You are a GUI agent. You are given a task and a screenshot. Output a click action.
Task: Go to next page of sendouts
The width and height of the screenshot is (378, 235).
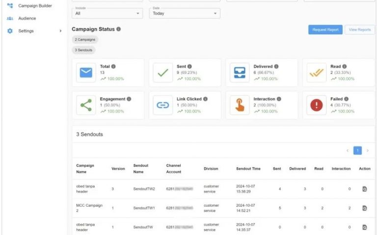coord(368,151)
